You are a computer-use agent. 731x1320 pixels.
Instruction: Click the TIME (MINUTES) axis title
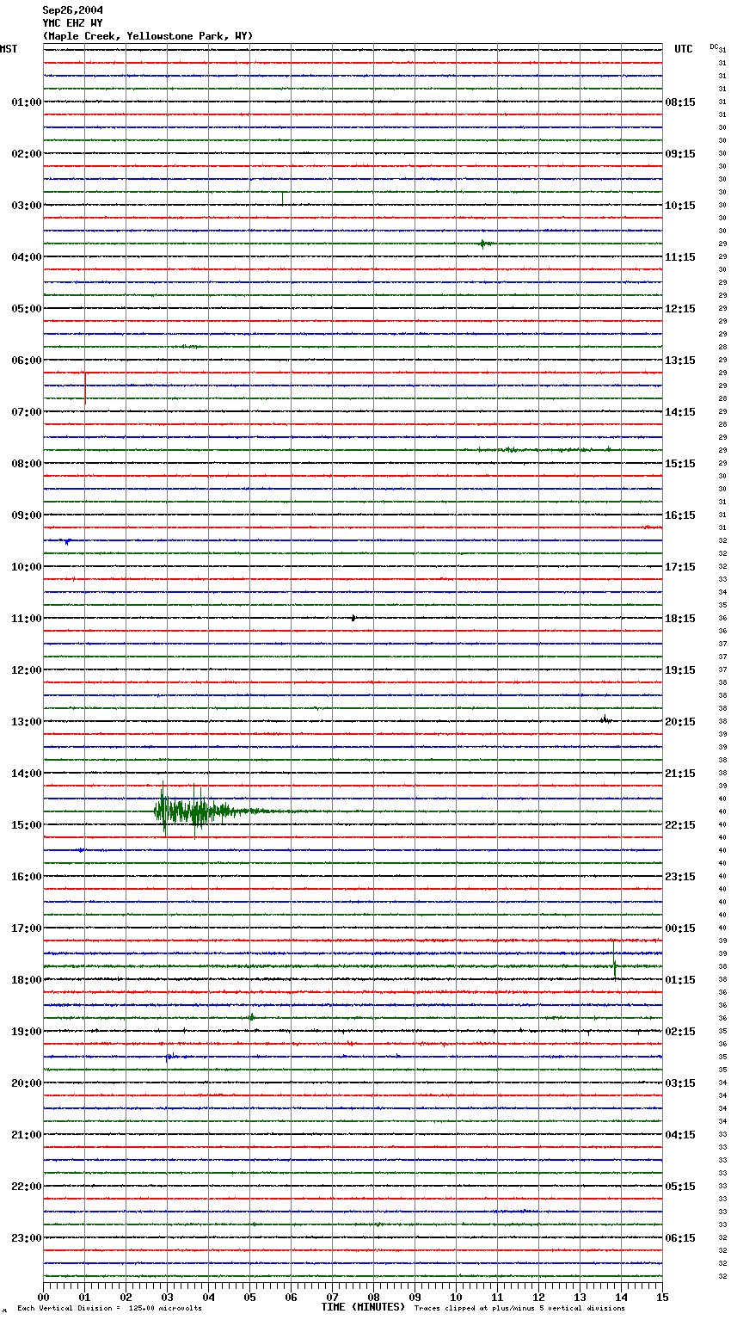(x=363, y=1307)
